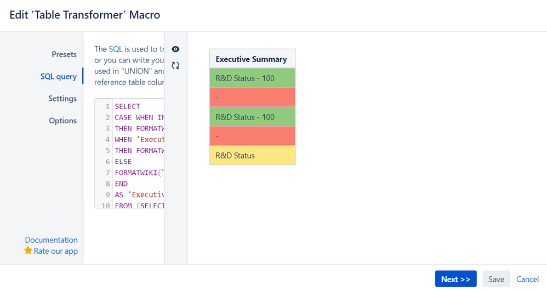547x290 pixels.
Task: Open the Presets tab
Action: [x=64, y=54]
